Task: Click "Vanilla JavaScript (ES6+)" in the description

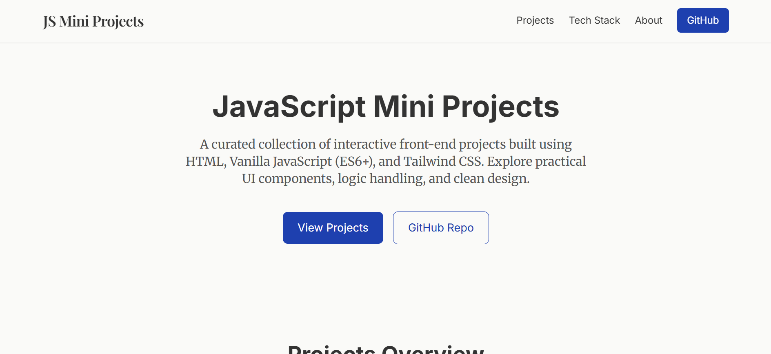Action: (302, 161)
